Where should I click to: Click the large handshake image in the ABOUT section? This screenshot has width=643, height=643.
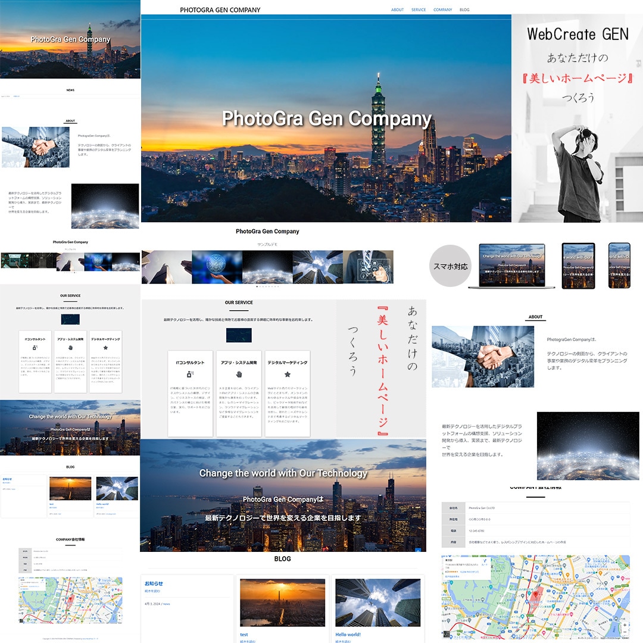tap(483, 357)
